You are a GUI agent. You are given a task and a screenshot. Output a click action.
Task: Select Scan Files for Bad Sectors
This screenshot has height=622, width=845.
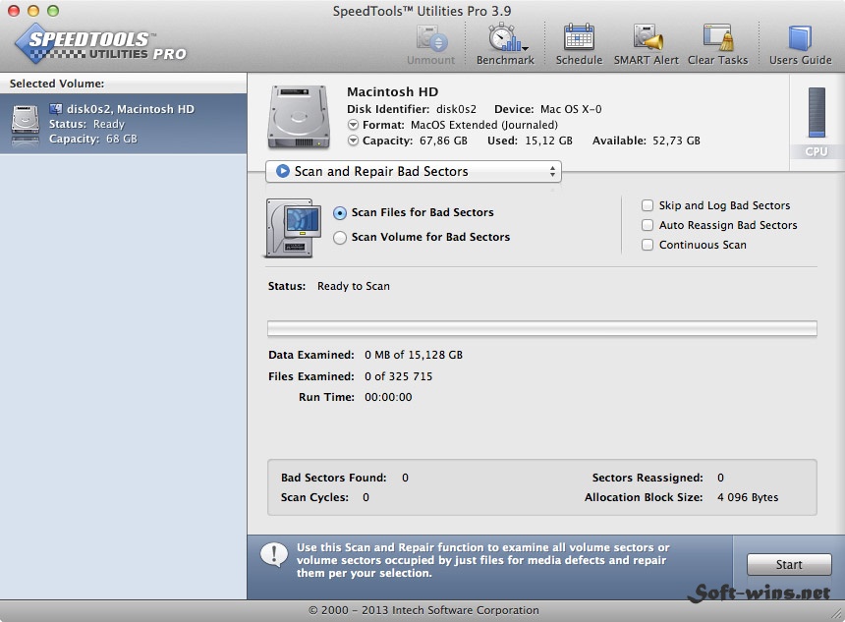[x=340, y=213]
